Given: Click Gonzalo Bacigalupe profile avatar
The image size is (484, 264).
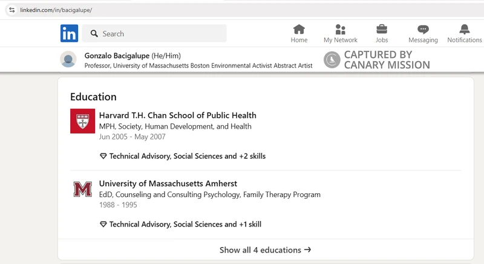Looking at the screenshot, I should click(68, 59).
